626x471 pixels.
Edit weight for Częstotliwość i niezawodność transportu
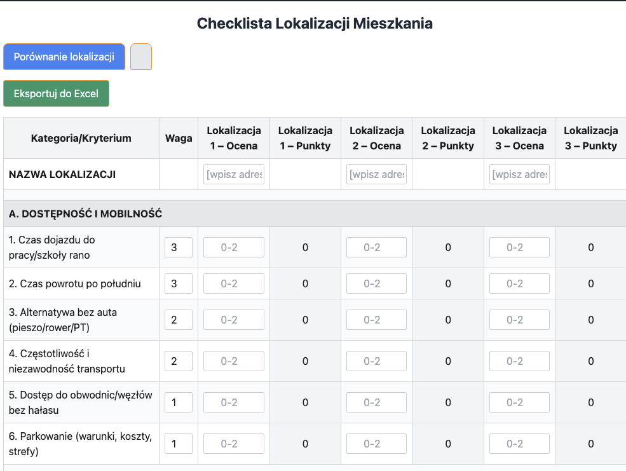tap(179, 361)
